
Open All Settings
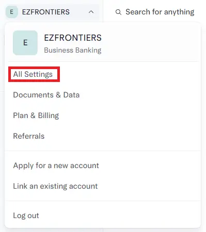33,74
